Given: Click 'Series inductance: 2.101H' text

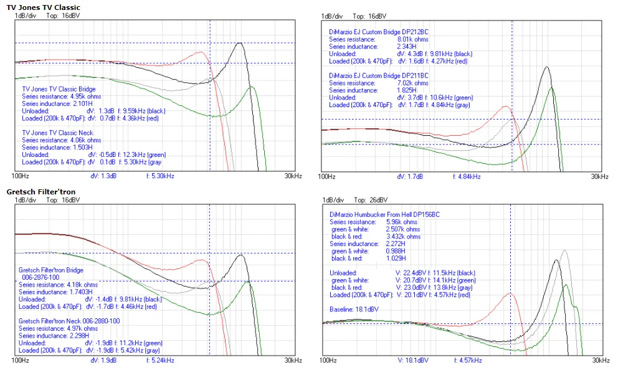Looking at the screenshot, I should [x=57, y=103].
